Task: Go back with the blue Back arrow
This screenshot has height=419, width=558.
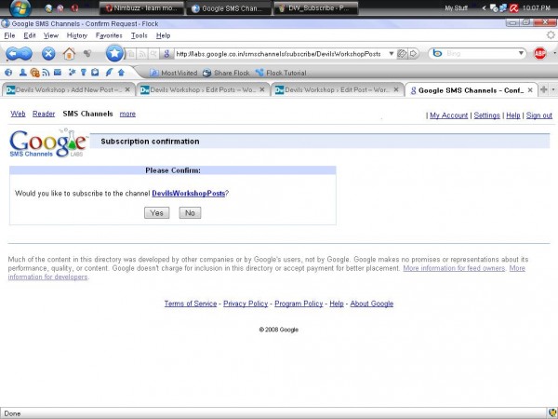Action: pos(13,54)
